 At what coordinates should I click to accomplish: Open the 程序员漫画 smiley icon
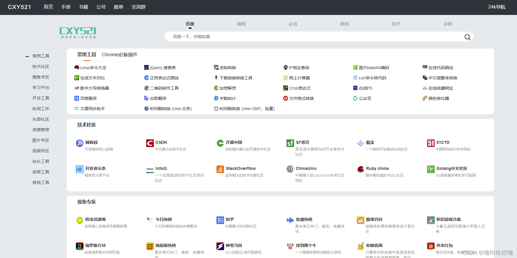(x=80, y=220)
